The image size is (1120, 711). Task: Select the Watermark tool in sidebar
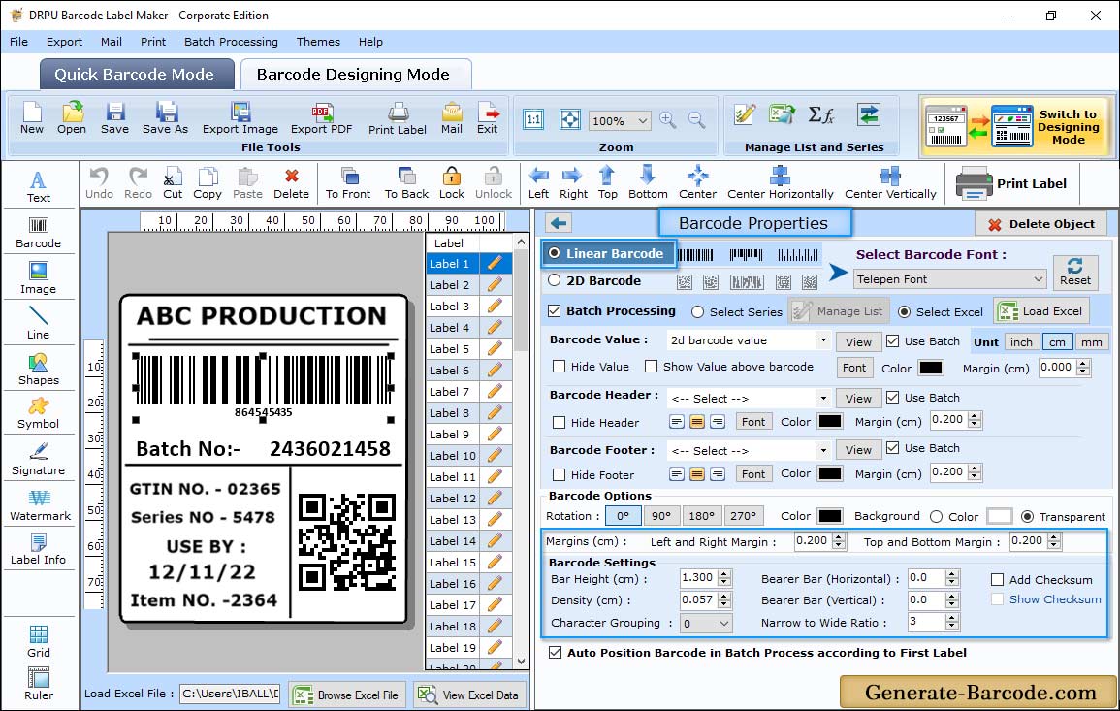pyautogui.click(x=40, y=505)
